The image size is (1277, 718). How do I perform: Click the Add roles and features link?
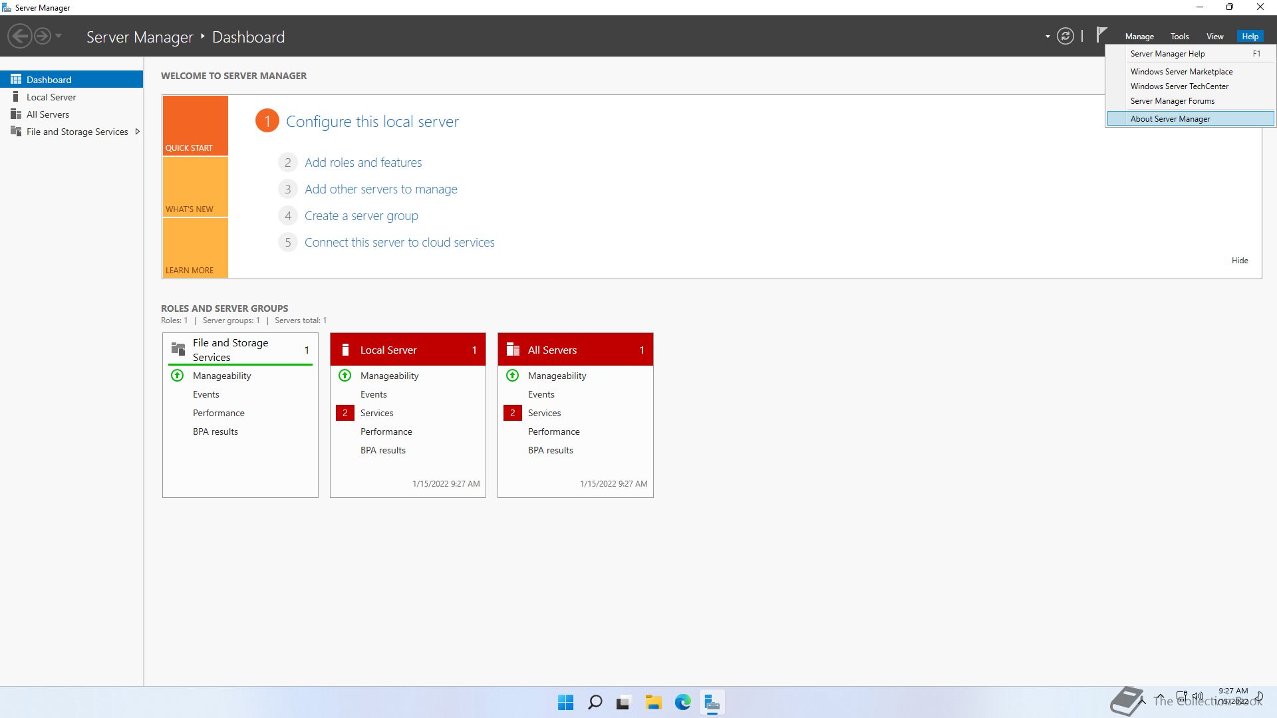click(x=363, y=163)
